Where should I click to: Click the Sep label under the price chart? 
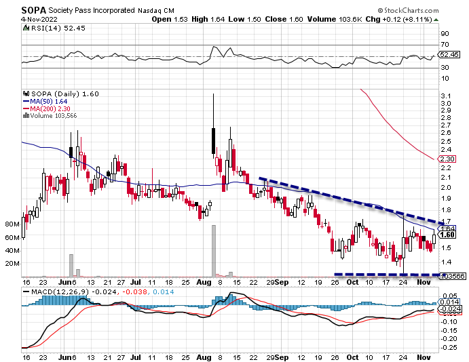(x=282, y=282)
